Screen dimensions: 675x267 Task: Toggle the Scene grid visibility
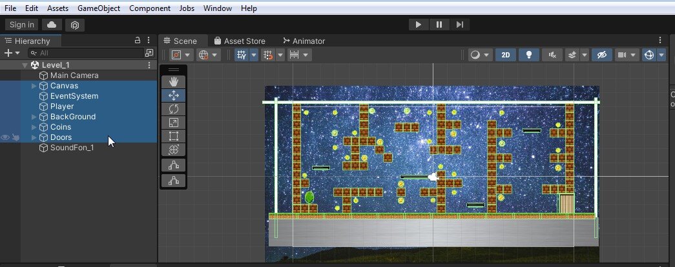click(x=242, y=55)
